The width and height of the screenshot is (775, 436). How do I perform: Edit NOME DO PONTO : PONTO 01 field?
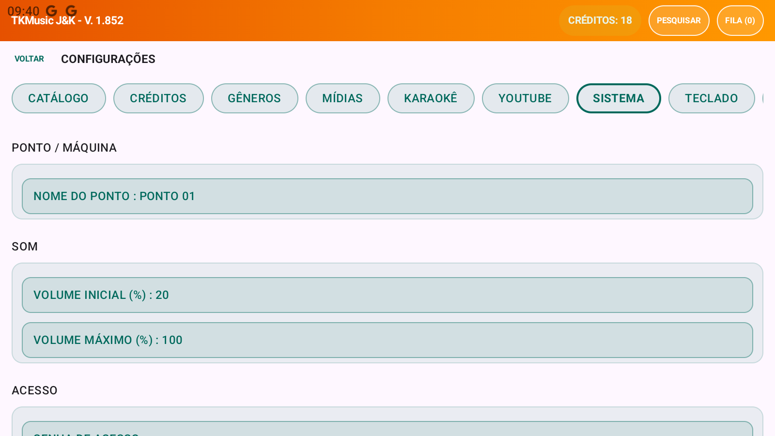coord(387,196)
